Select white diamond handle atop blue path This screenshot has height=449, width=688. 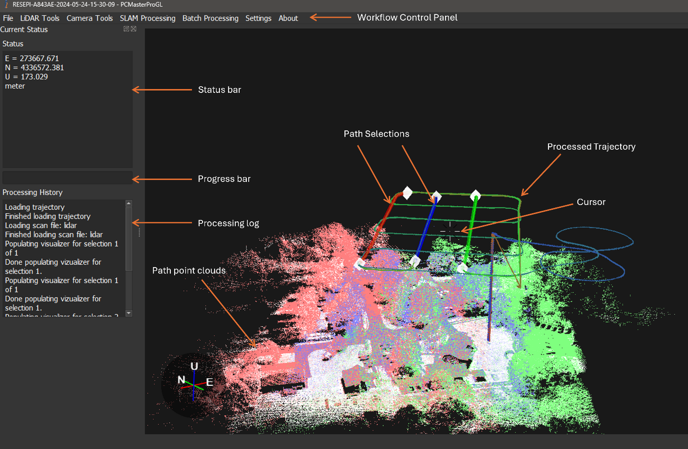click(436, 196)
